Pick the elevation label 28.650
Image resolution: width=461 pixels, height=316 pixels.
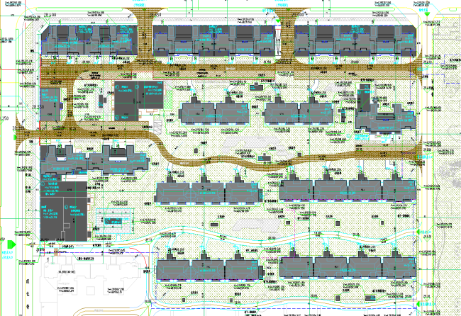coord(155,14)
